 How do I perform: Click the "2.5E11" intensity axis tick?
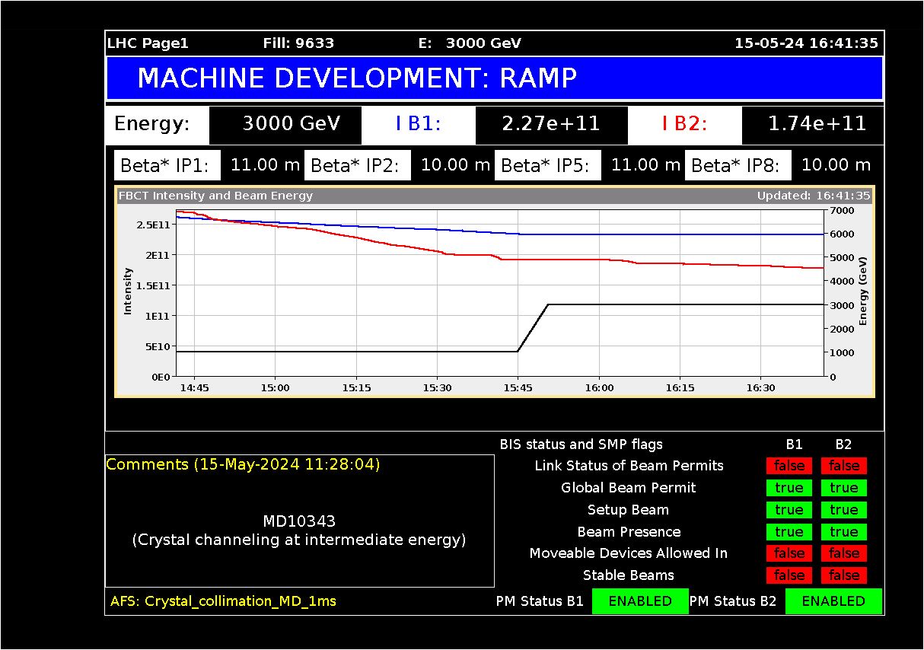click(153, 225)
